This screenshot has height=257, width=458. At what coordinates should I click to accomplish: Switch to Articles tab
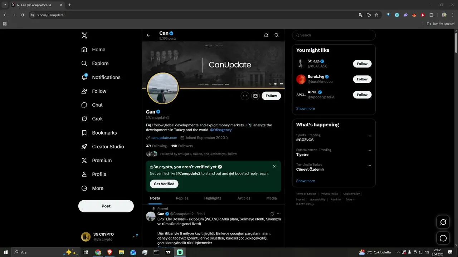coord(244,198)
